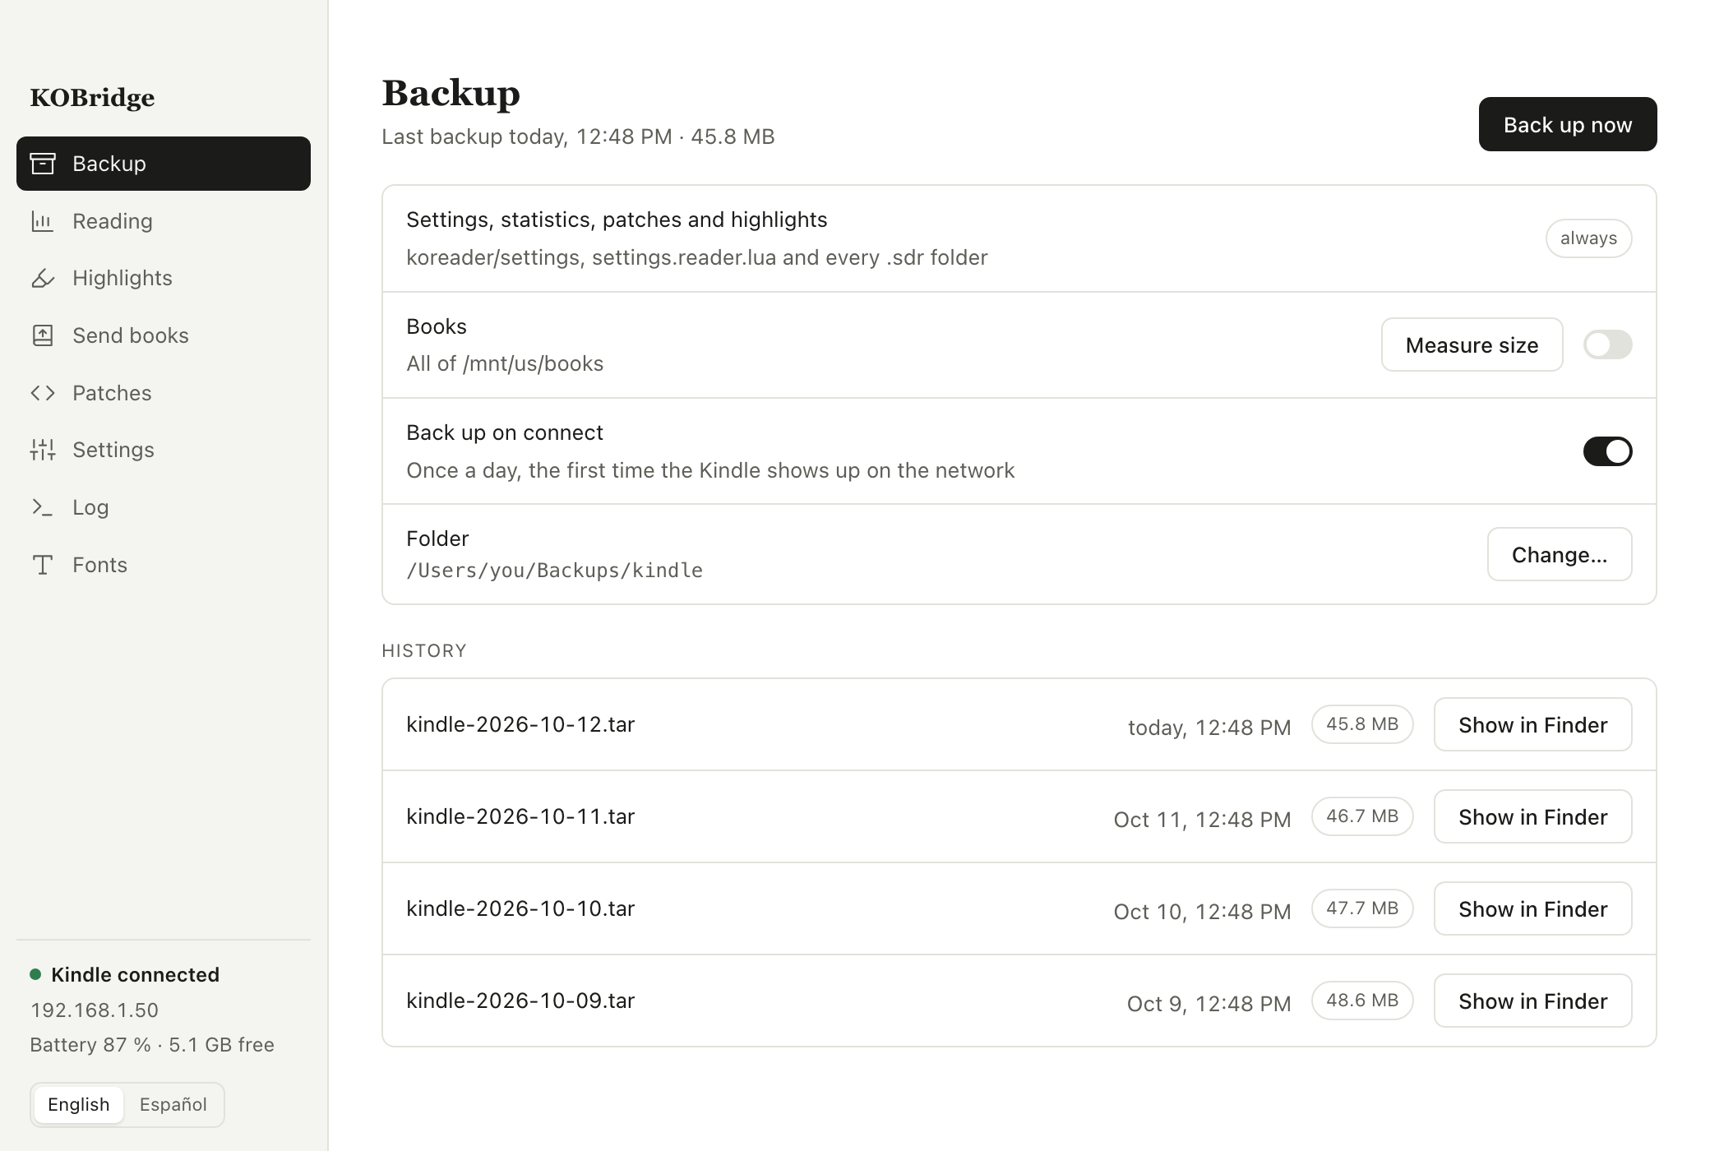Screen dimensions: 1710x1151
Task: Click the Backup page heading
Action: (451, 93)
